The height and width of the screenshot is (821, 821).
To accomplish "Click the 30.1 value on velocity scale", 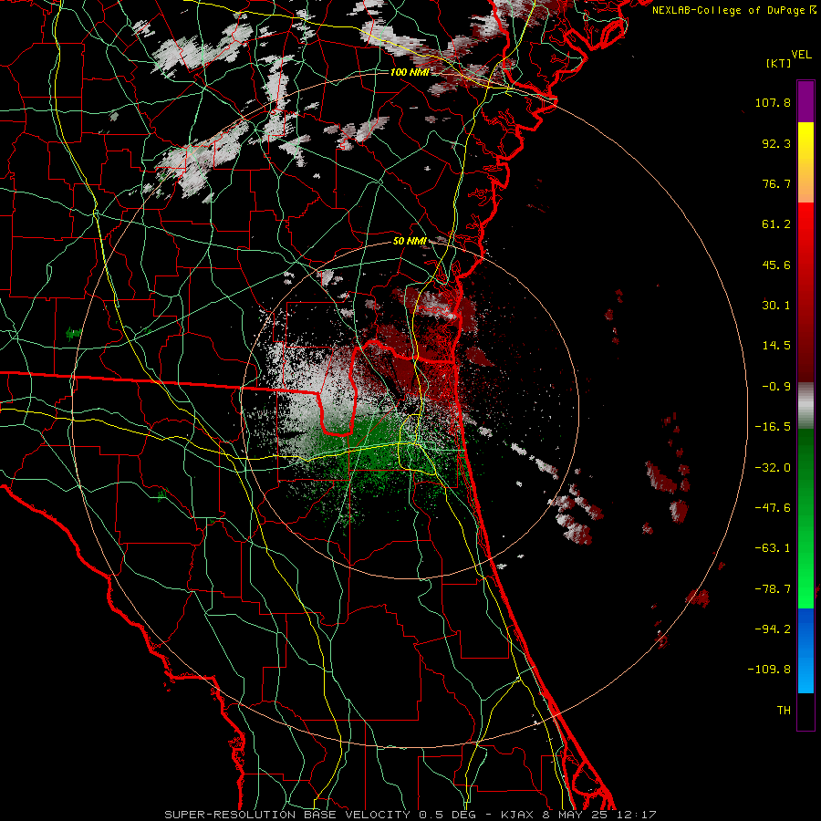I will (x=776, y=306).
